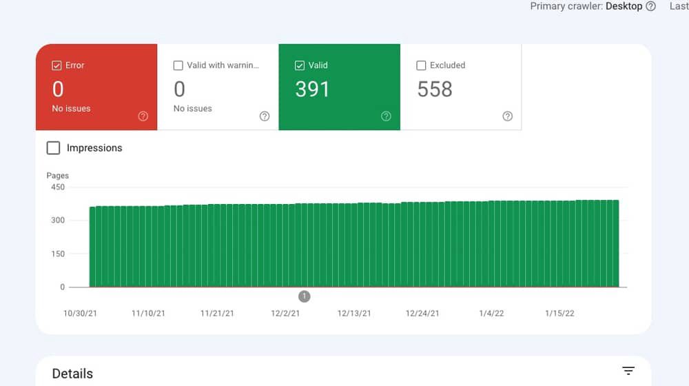Click the first green bar near 10/30/21
Image resolution: width=689 pixels, height=386 pixels.
(92, 247)
